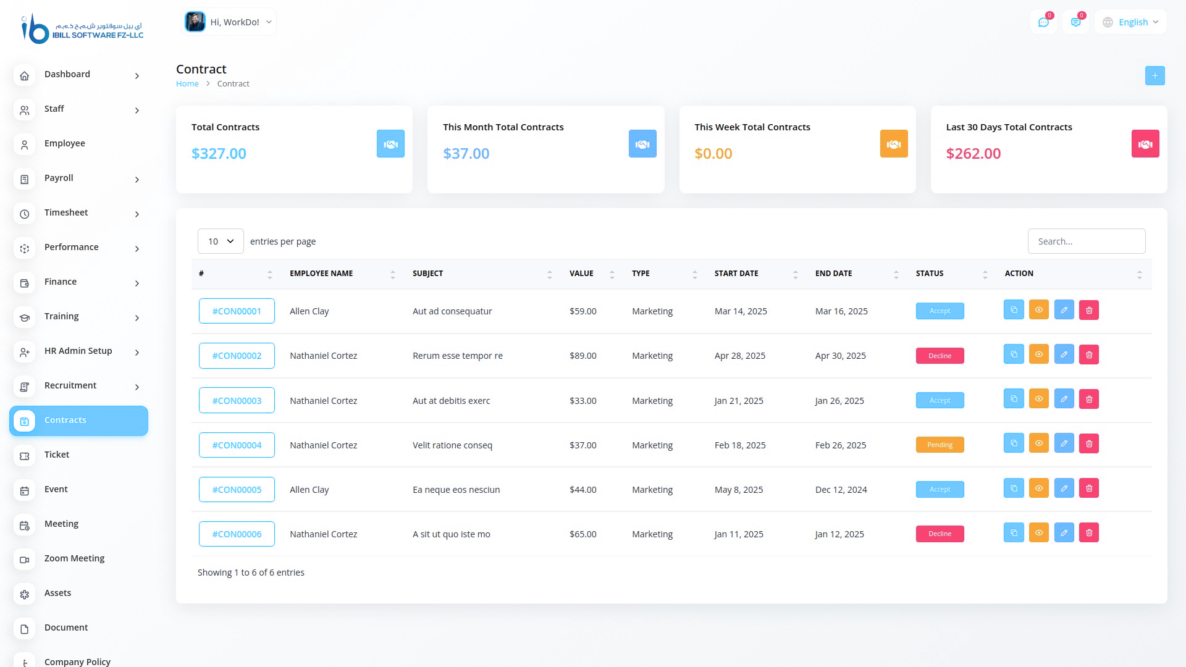View contract #CON00004 with the eye icon
The height and width of the screenshot is (667, 1186).
1039,443
